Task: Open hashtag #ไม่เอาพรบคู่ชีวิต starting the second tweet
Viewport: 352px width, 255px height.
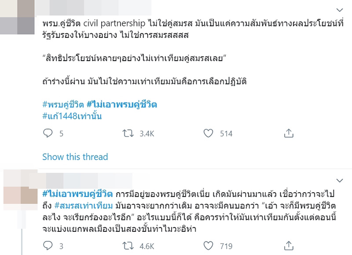Action: (x=77, y=194)
